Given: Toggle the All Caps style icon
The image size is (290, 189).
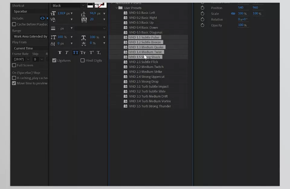Looking at the screenshot, I should click(76, 53).
